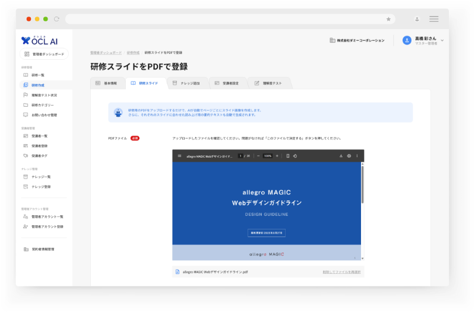Open the PDF viewer sidebar menu icon
Viewport: 475px width, 313px height.
pos(179,156)
